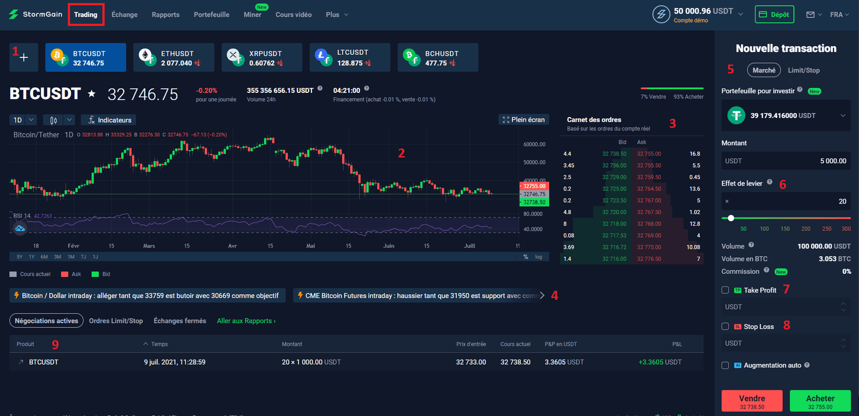The width and height of the screenshot is (859, 416).
Task: Toggle percent scale on chart
Action: click(x=526, y=257)
